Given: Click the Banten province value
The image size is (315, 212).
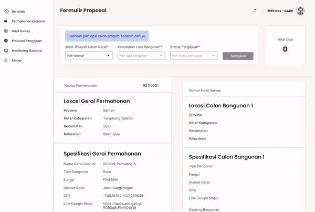Looking at the screenshot, I should (109, 110).
